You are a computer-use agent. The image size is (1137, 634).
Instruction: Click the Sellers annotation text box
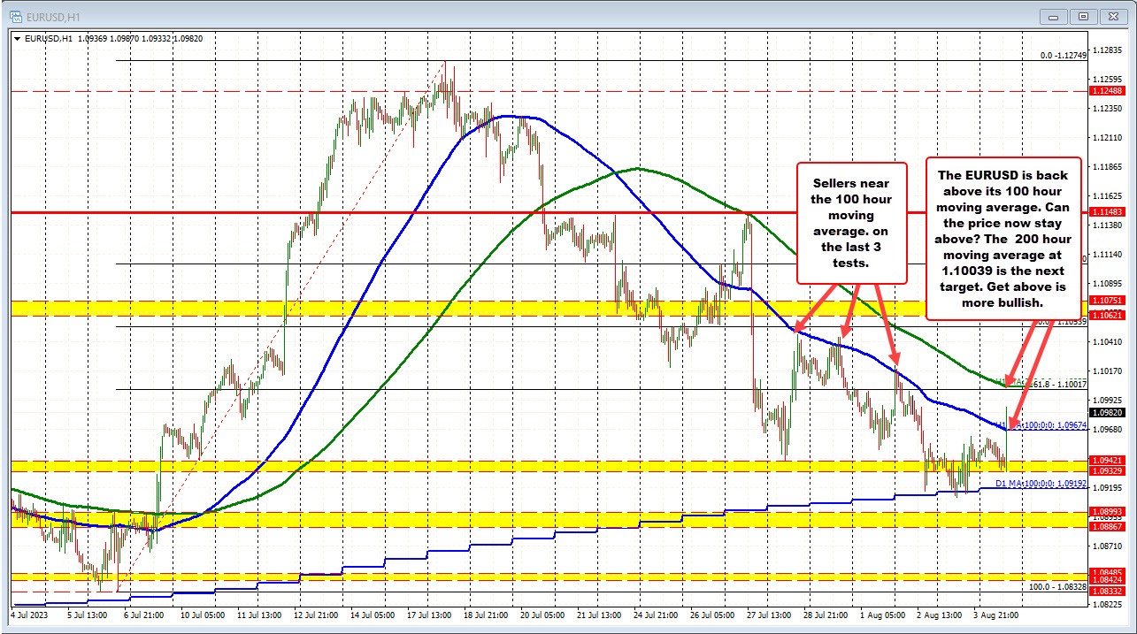point(851,221)
